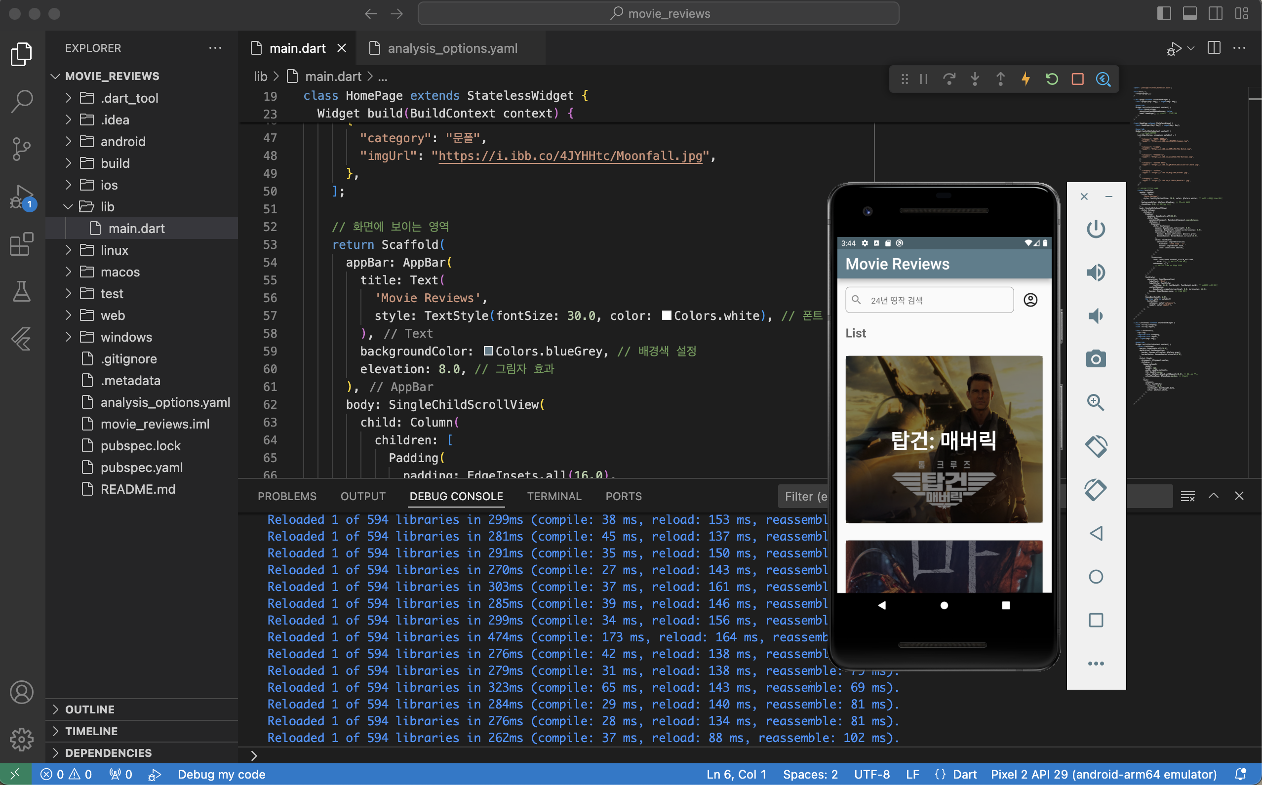Click emulator back triangle button

point(1096,533)
